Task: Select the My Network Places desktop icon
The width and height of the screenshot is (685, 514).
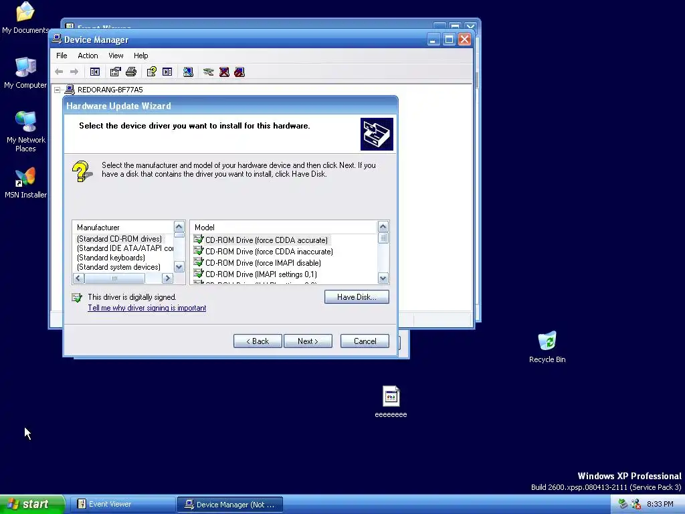Action: click(26, 131)
